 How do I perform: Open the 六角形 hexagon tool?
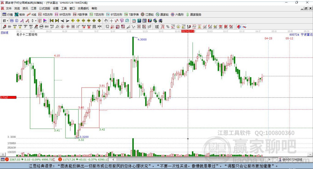coord(177,15)
